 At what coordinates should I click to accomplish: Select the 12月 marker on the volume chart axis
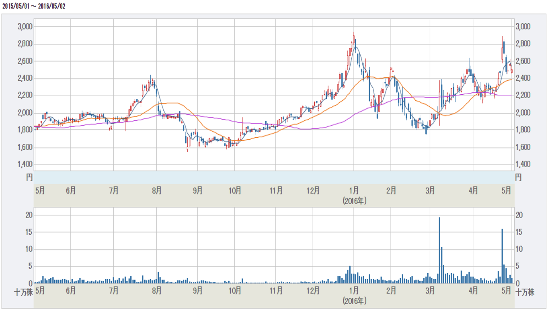click(313, 290)
